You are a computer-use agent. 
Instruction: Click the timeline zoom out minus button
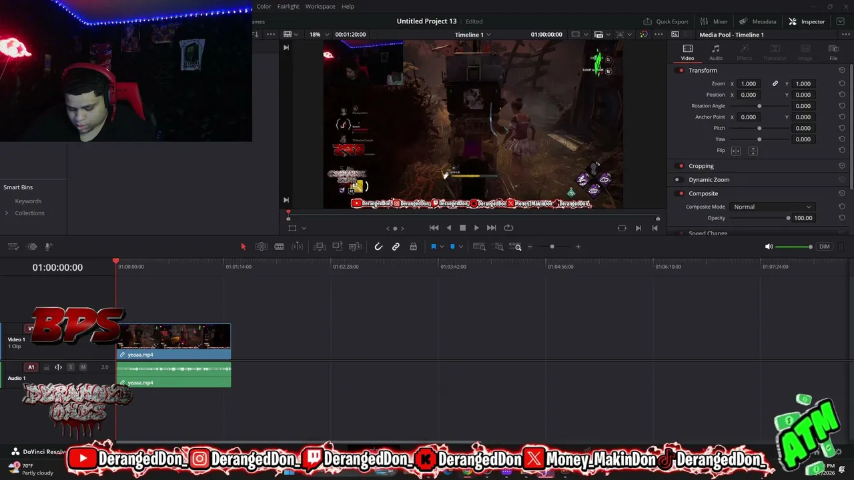pos(530,247)
